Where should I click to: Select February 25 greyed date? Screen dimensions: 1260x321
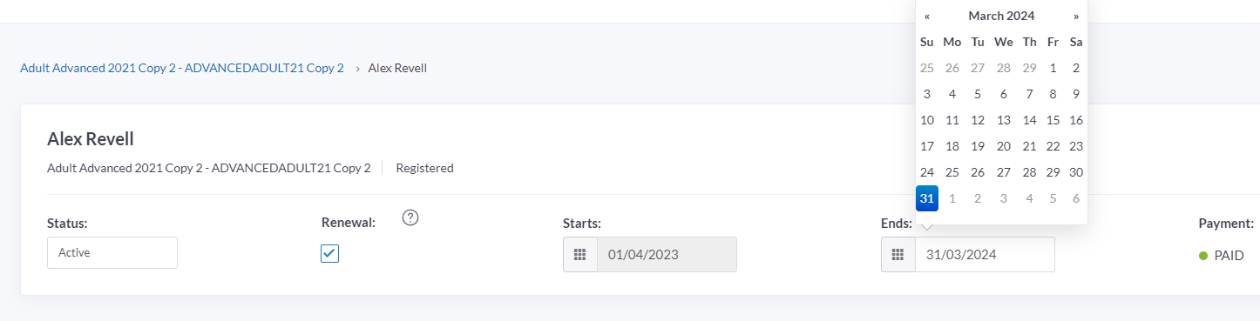(x=927, y=68)
